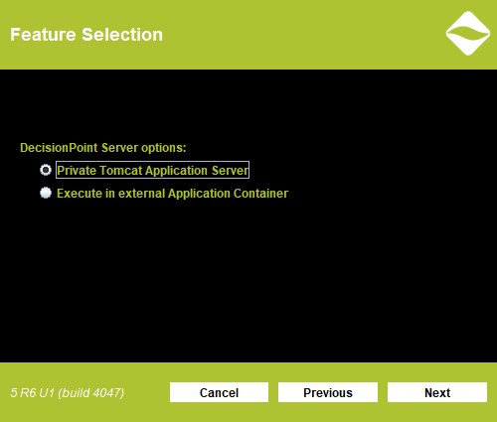Proceed with the Next button
The height and width of the screenshot is (422, 497).
coord(437,392)
